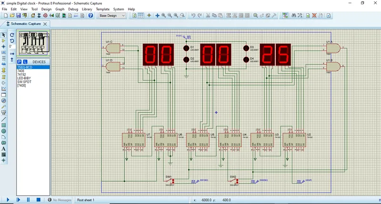Open the Debug menu
This screenshot has width=381, height=204.
click(73, 9)
